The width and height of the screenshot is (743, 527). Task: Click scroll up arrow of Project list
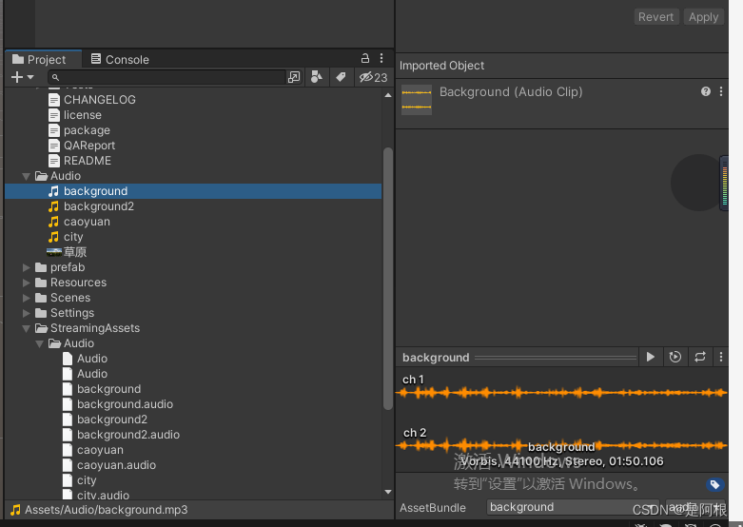[388, 95]
